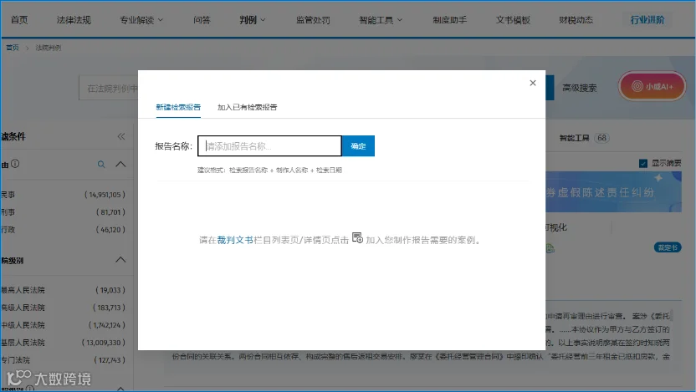The width and height of the screenshot is (696, 392).
Task: Switch to 新建检索报告 tab
Action: coord(178,107)
